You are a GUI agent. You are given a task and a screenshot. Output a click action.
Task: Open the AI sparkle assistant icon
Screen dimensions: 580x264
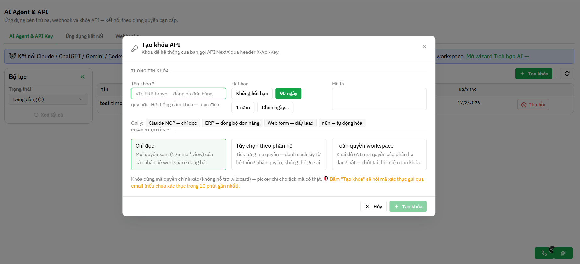[563, 253]
